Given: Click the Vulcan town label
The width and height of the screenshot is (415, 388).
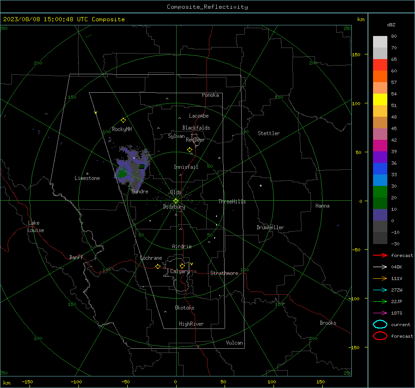Looking at the screenshot, I should click(235, 343).
